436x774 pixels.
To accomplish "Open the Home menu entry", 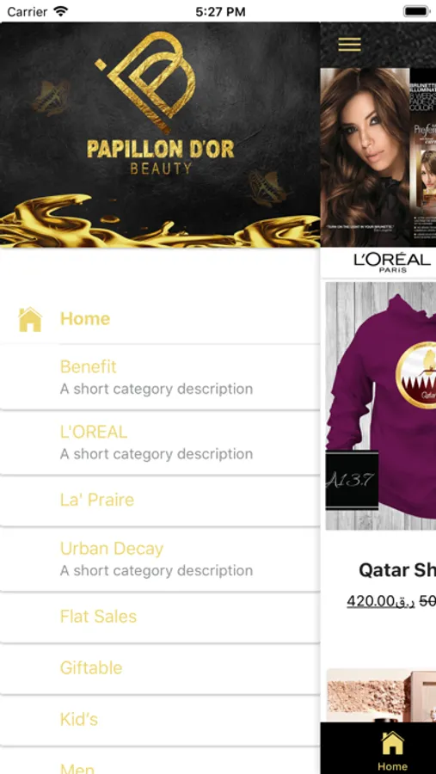I will tap(160, 319).
